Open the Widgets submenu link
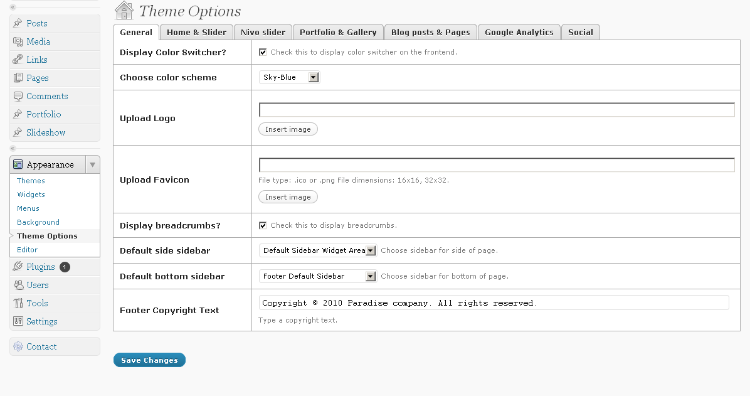This screenshot has width=750, height=396. [31, 195]
